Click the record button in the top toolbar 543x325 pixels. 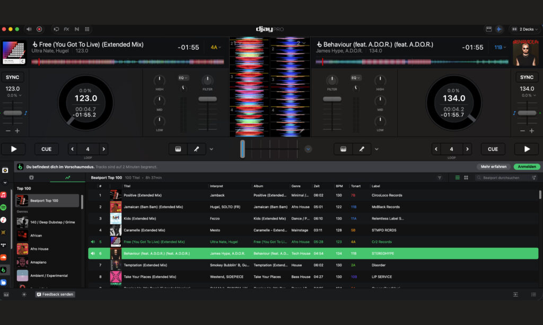click(x=39, y=29)
